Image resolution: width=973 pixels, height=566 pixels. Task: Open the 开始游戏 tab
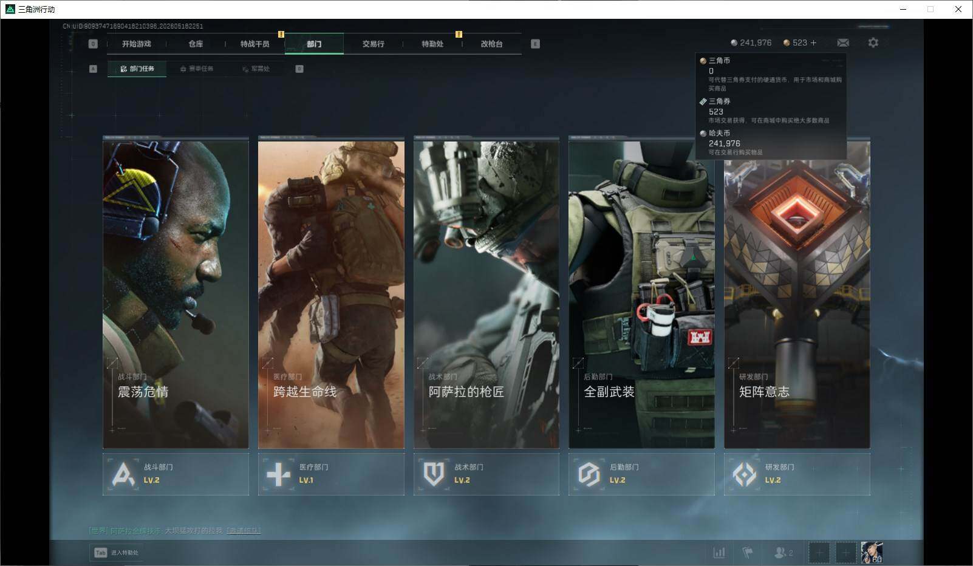point(136,44)
